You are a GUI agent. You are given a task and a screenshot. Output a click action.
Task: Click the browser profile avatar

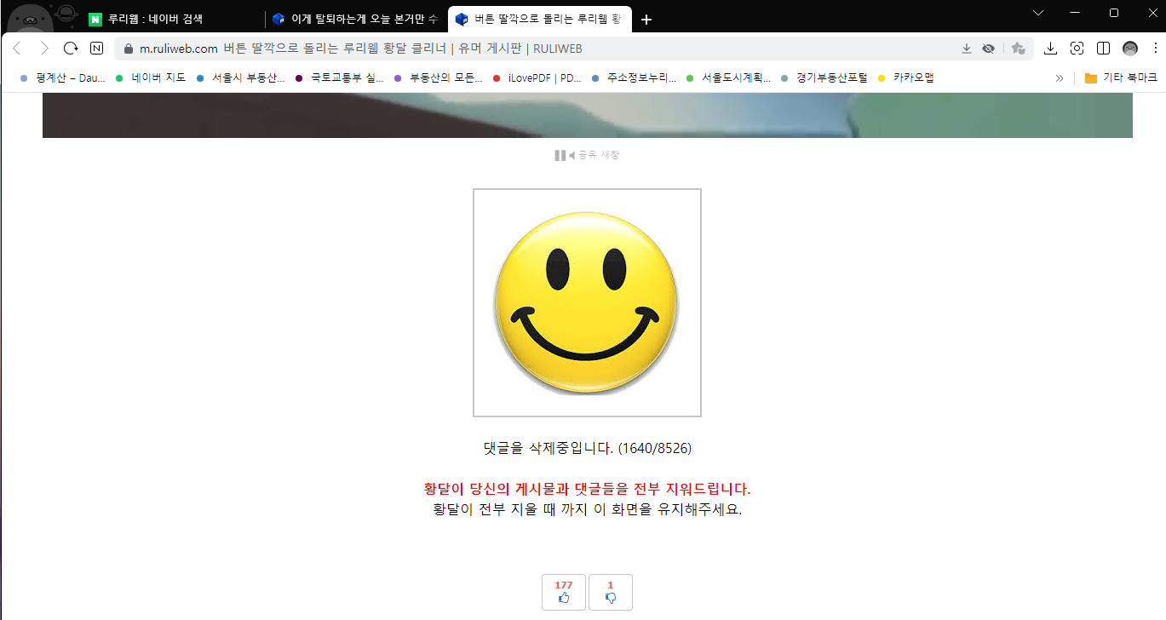tap(1129, 49)
